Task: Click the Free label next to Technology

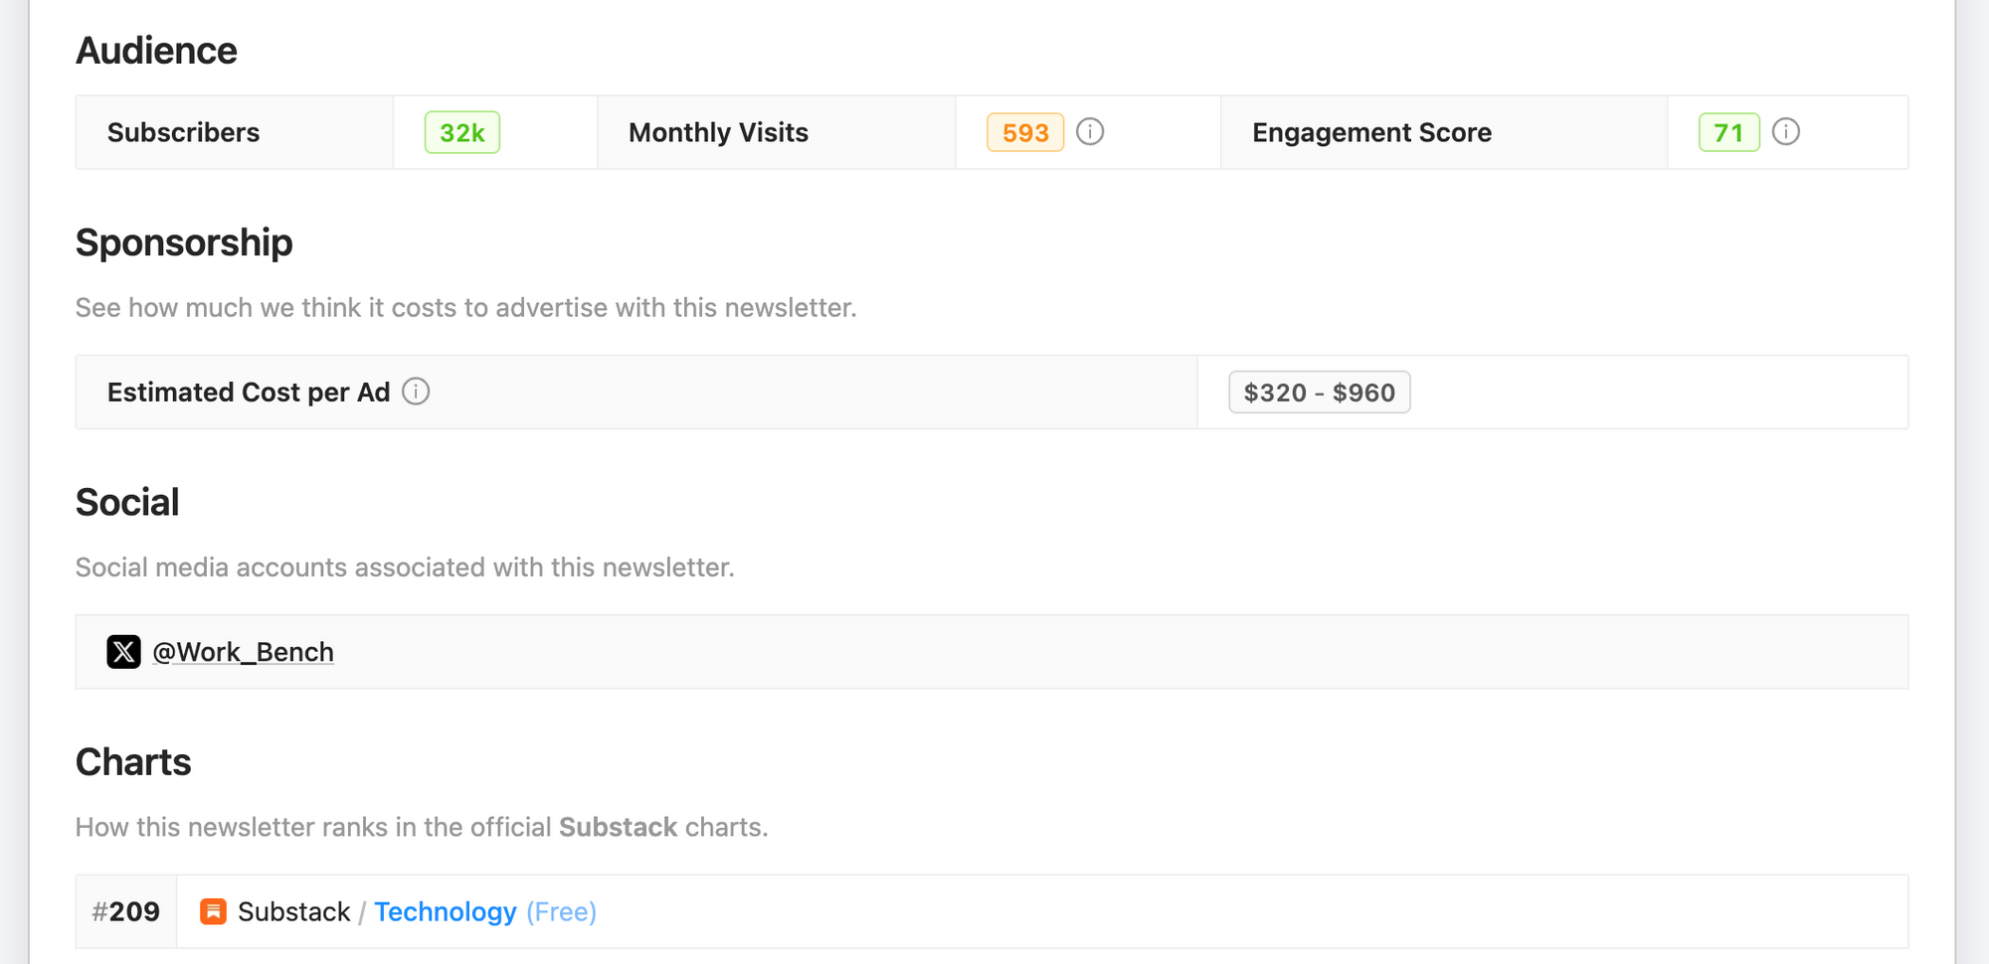Action: pyautogui.click(x=561, y=911)
